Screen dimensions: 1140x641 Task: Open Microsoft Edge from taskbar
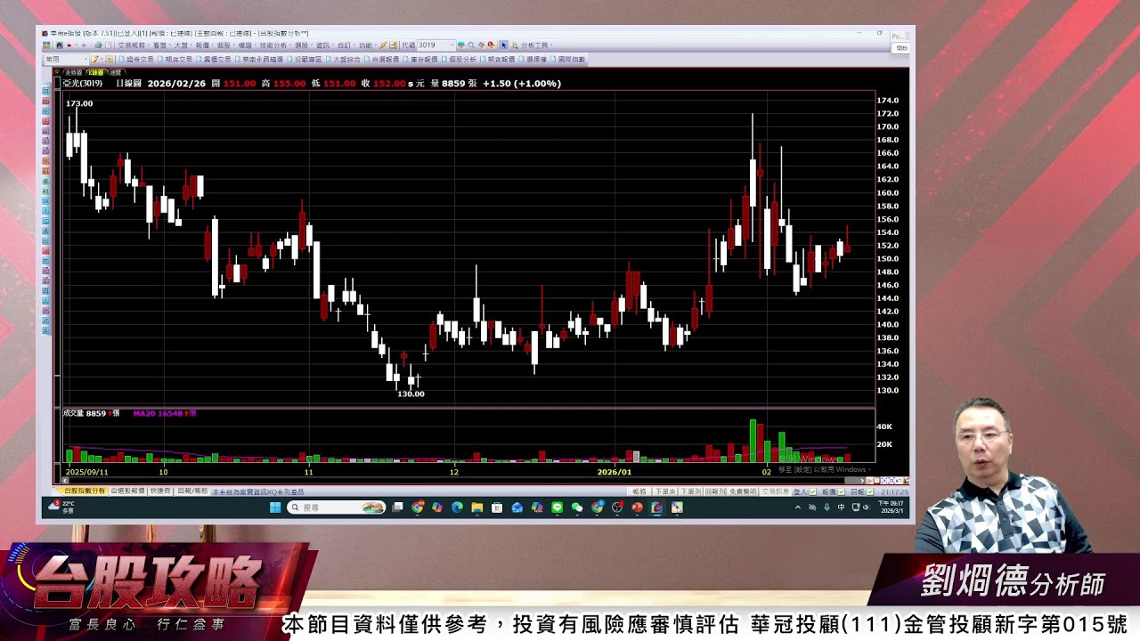click(x=457, y=507)
